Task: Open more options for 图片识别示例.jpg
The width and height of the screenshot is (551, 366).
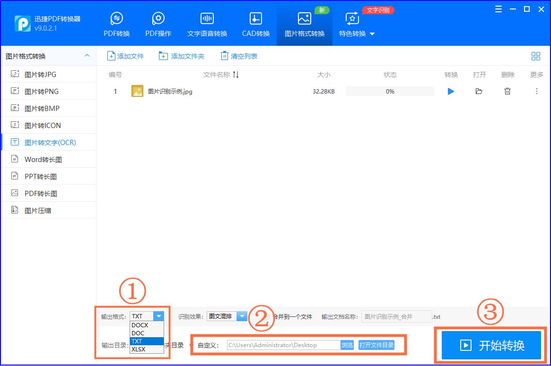Action: 536,92
